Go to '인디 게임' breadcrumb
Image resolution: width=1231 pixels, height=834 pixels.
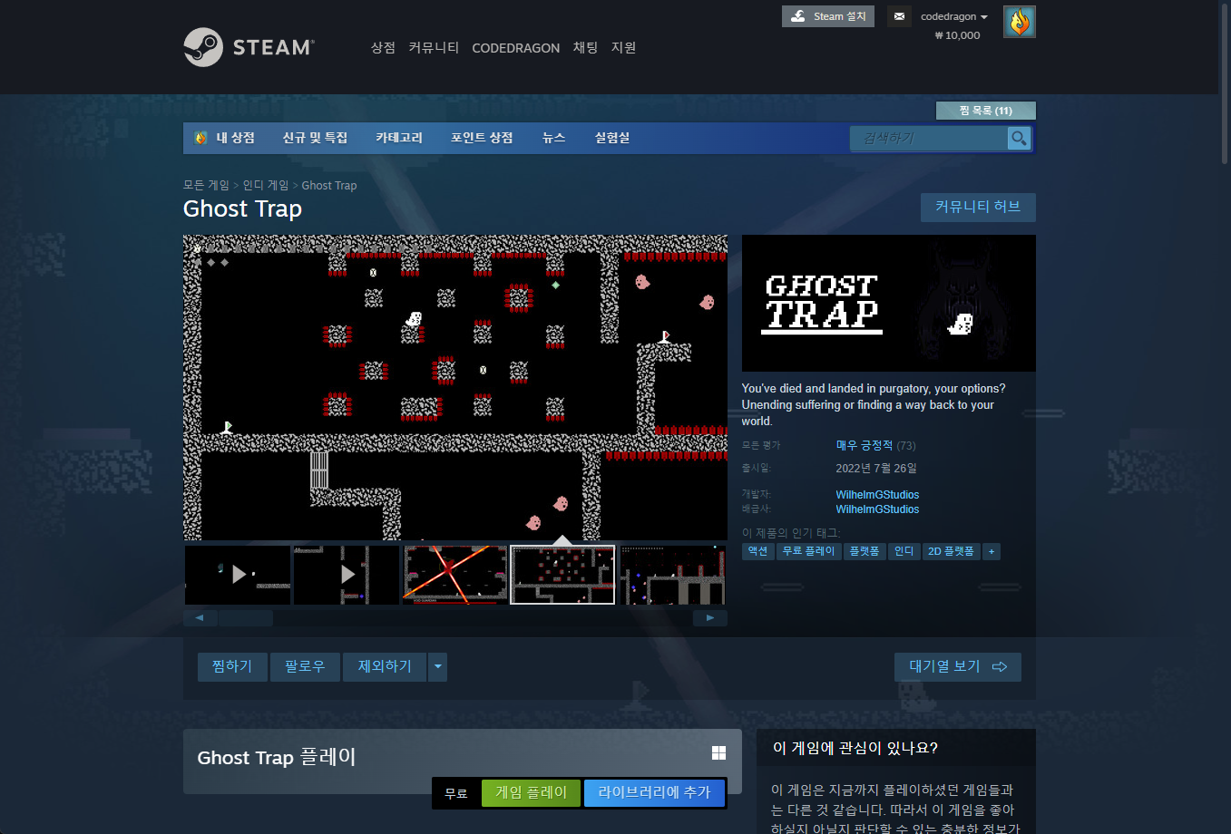[x=265, y=185]
